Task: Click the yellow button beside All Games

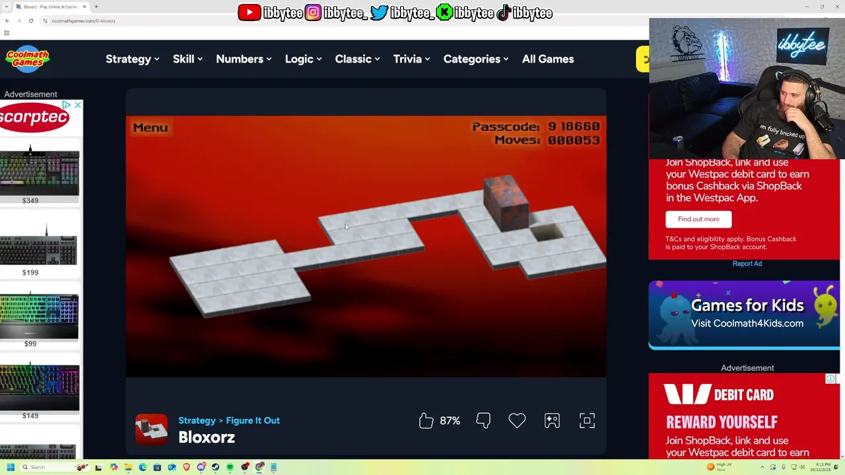Action: (642, 59)
